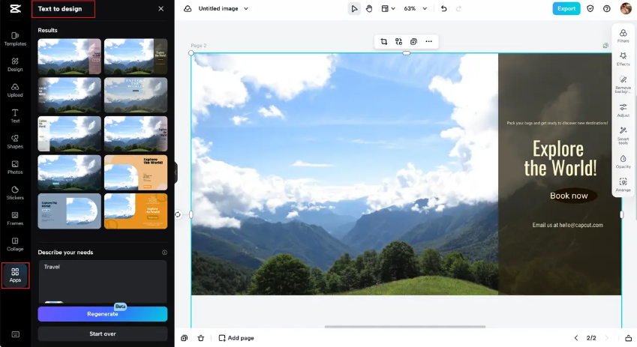Select Remove background tool

coord(623,84)
